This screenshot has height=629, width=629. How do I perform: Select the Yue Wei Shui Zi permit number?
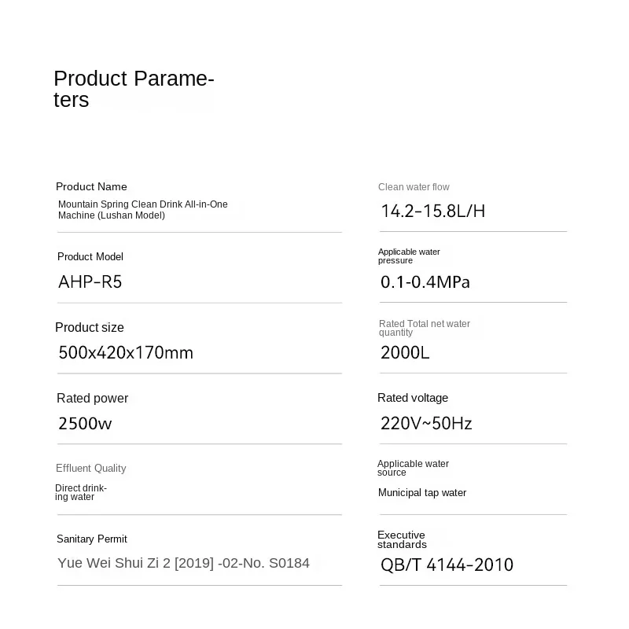[x=183, y=563]
